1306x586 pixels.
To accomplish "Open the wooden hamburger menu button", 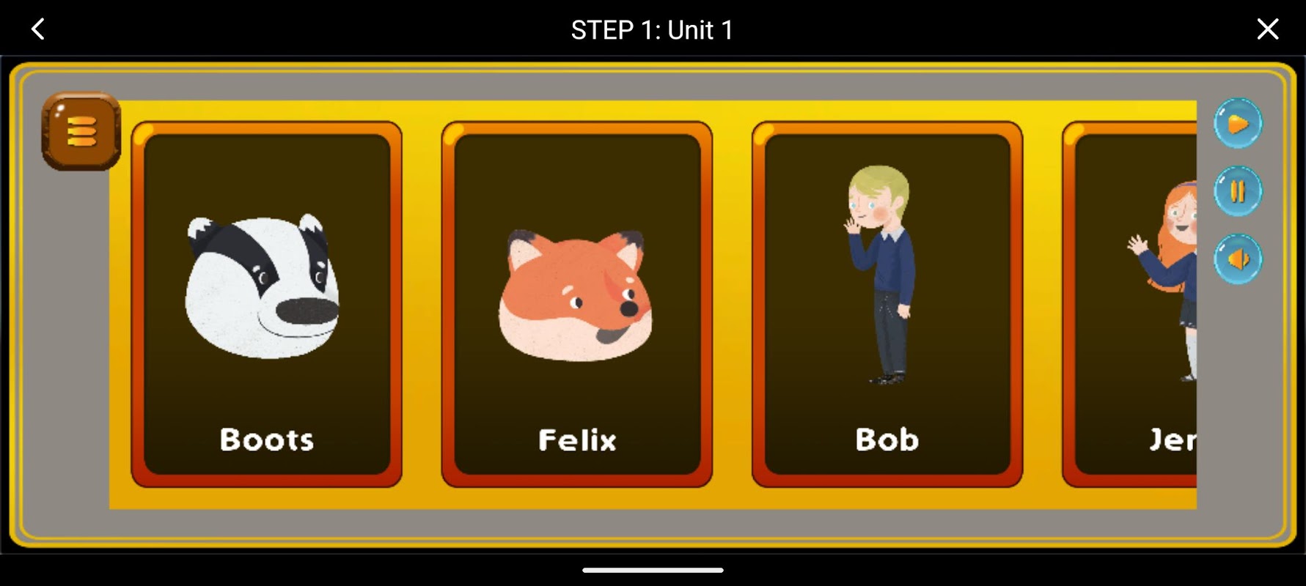I will [x=81, y=131].
